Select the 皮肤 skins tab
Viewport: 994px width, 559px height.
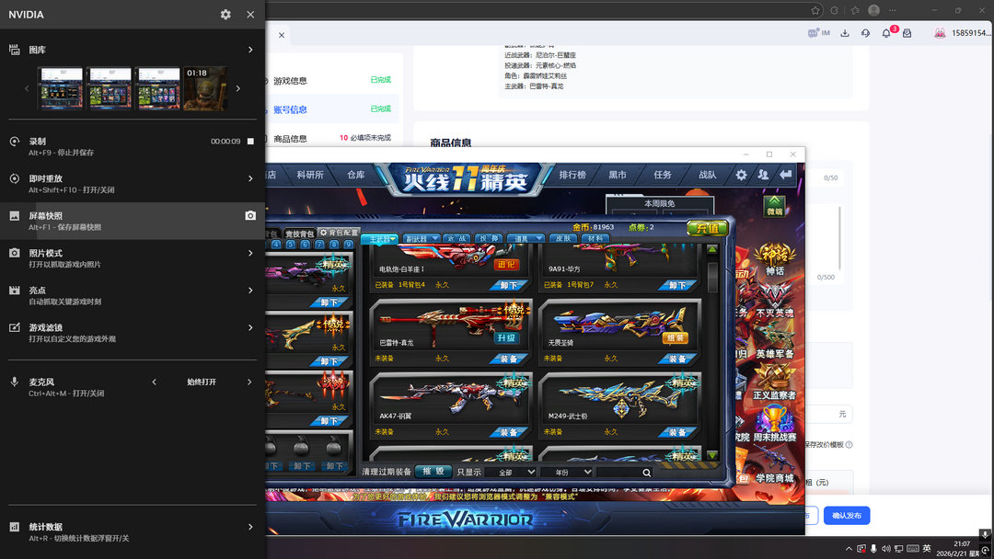[562, 238]
